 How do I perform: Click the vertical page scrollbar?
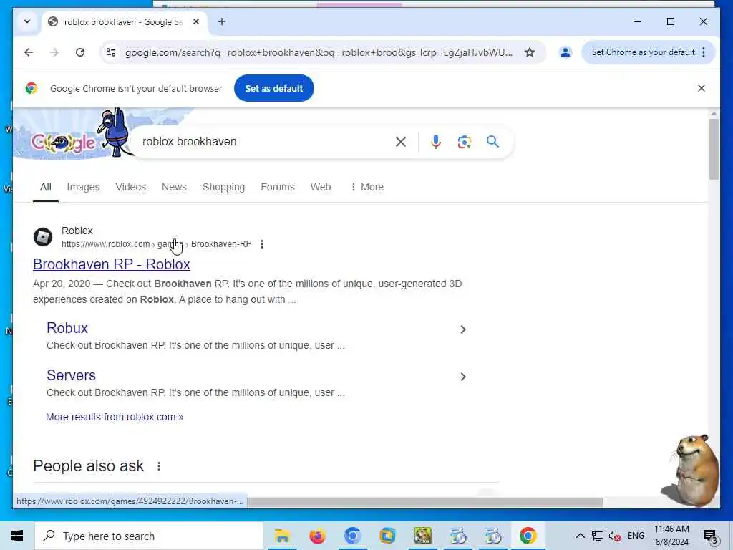(x=714, y=149)
